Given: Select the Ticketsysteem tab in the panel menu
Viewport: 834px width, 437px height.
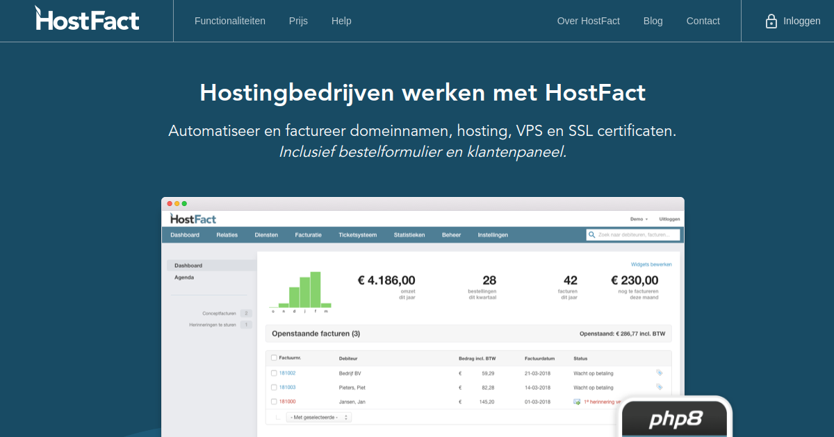Looking at the screenshot, I should coord(357,235).
